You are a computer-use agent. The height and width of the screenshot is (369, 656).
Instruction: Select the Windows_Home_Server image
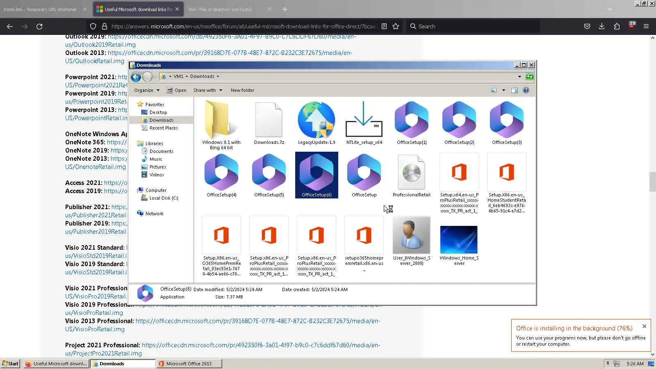click(459, 245)
